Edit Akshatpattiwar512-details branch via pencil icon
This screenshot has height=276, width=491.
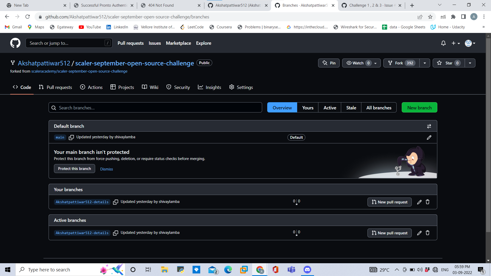point(419,202)
